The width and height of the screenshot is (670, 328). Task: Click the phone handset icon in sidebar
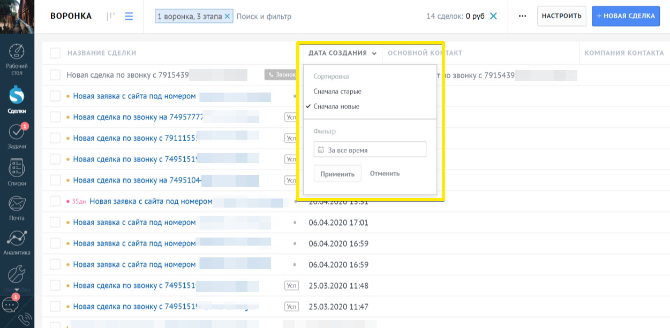[x=24, y=320]
